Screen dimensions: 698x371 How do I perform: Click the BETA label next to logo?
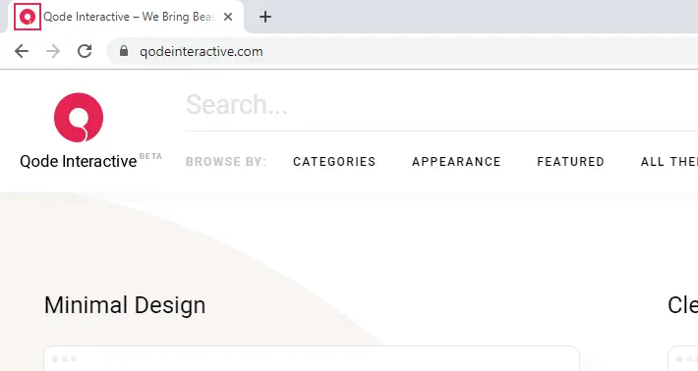tap(150, 156)
